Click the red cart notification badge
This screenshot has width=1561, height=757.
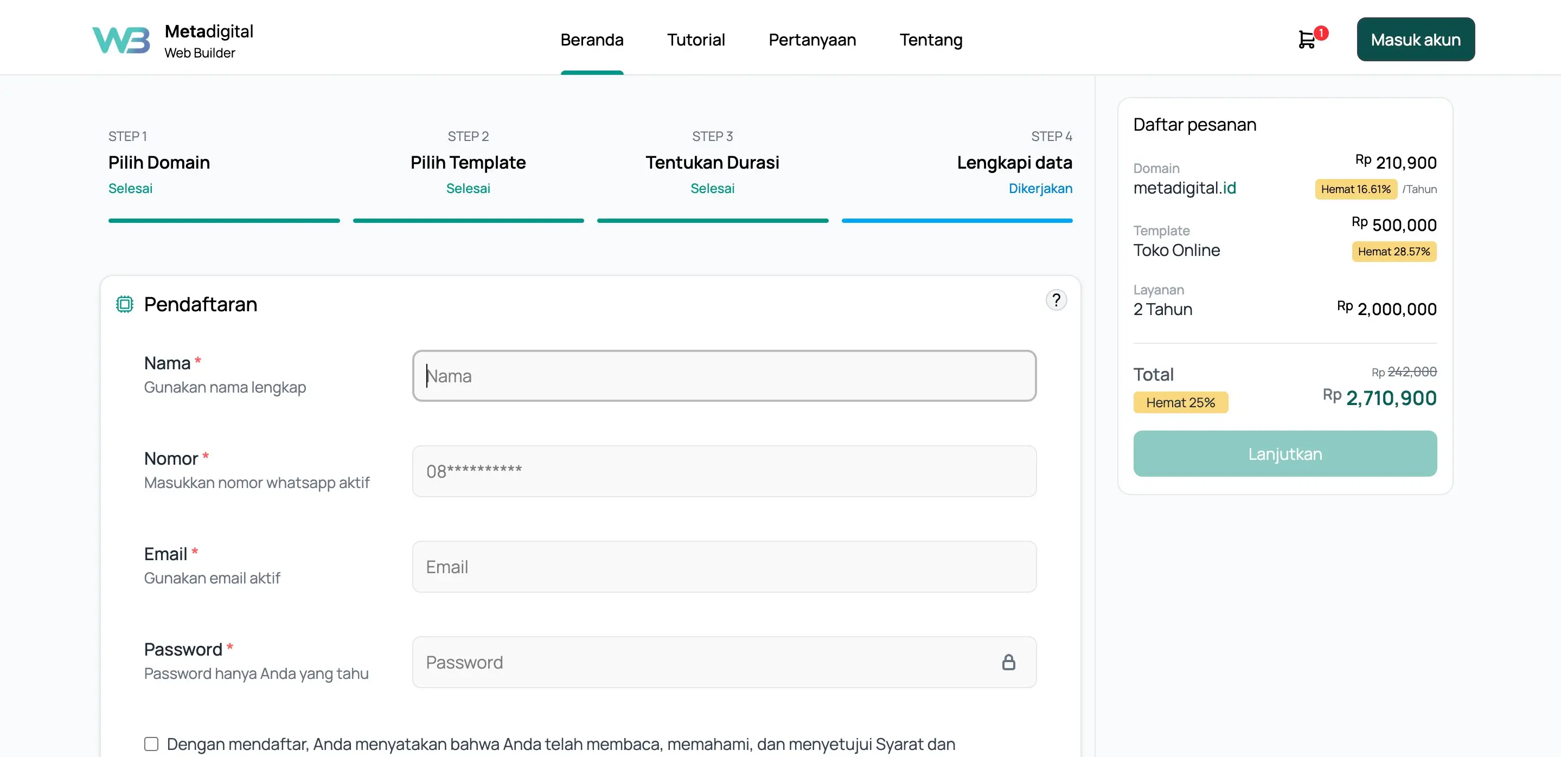(1321, 33)
